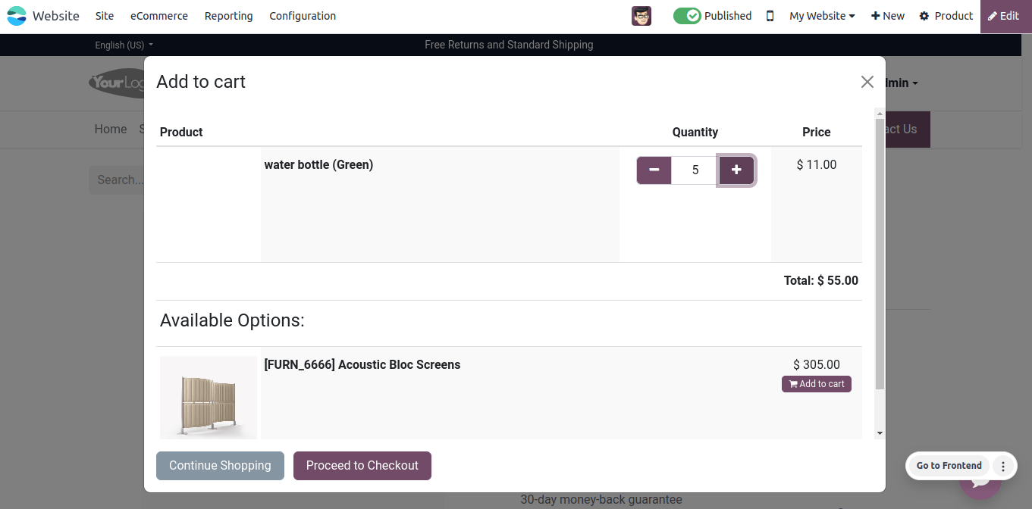Screen dimensions: 1032x509
Task: Open the English (US) language dropdown
Action: pyautogui.click(x=124, y=45)
